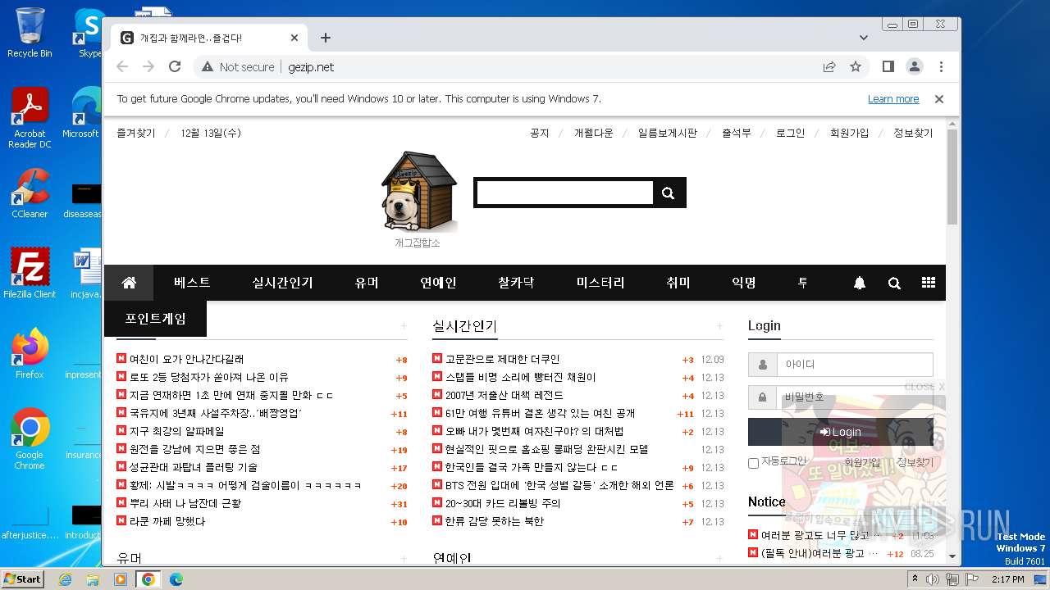Open post 2007년 저출산 대책 레전드
The image size is (1050, 590).
point(504,395)
